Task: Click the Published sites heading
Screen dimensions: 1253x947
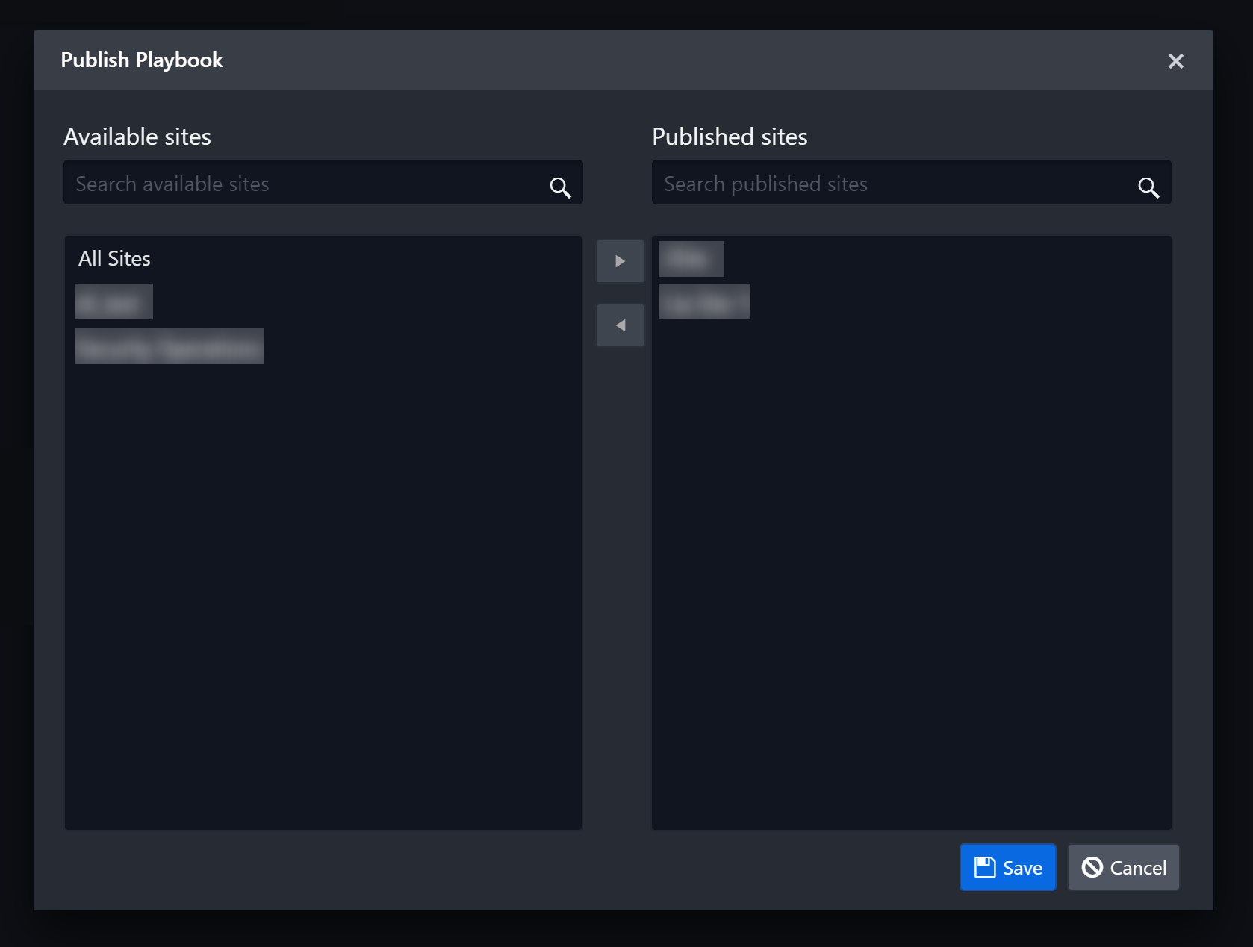Action: [730, 137]
